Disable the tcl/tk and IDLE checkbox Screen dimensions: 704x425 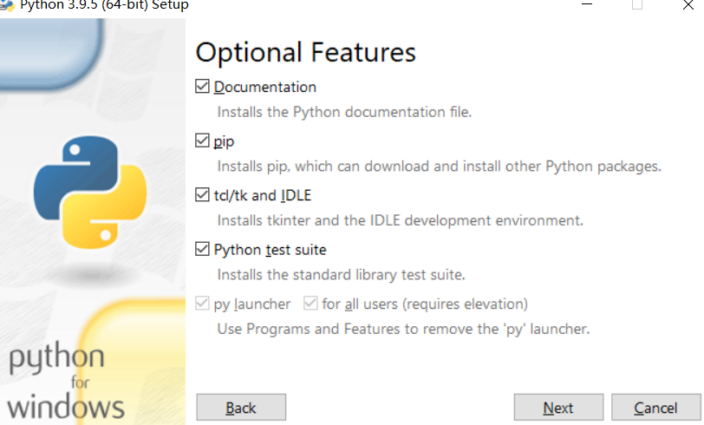[203, 195]
